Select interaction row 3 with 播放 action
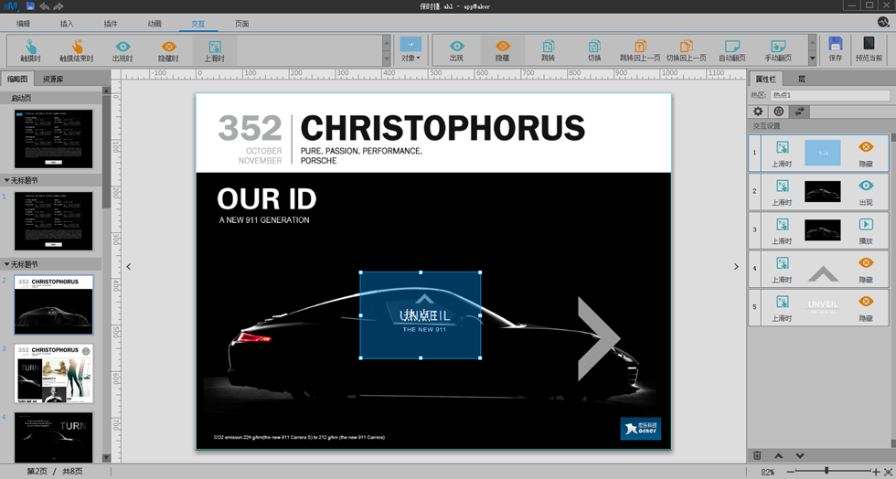Screen dimensions: 896x479 tap(818, 229)
